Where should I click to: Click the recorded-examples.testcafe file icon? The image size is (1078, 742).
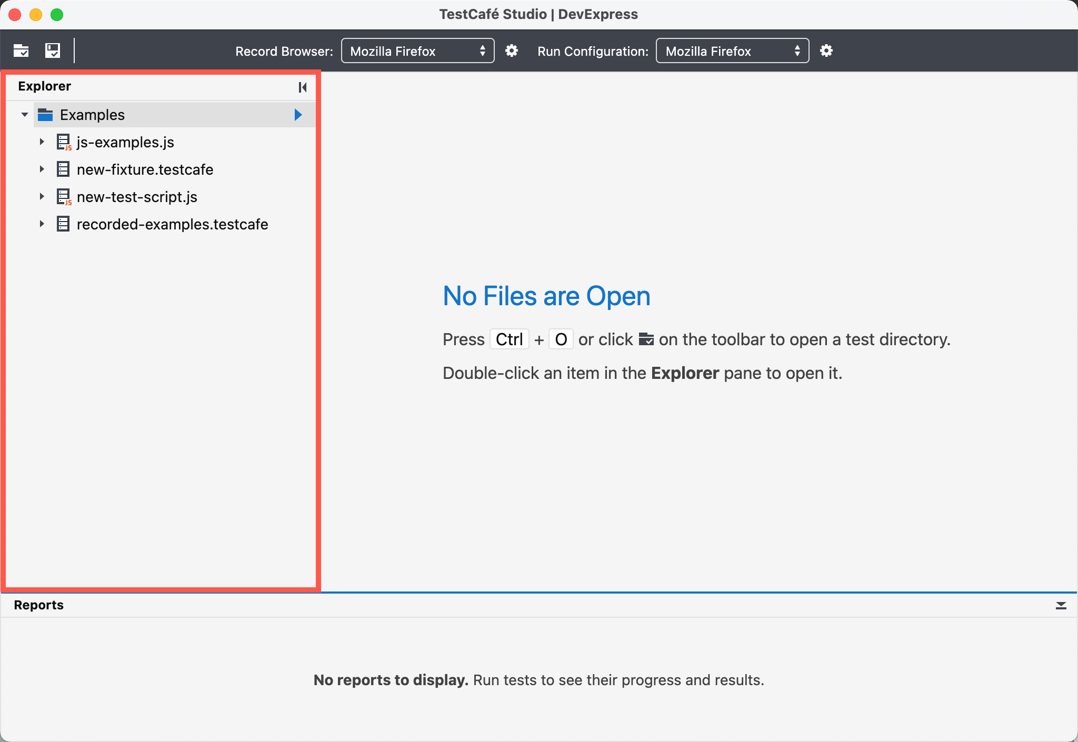click(x=63, y=224)
